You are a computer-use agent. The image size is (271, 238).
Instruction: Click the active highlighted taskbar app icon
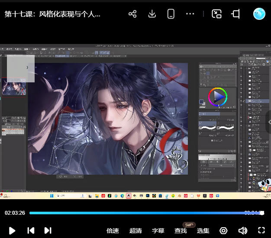[129, 196]
